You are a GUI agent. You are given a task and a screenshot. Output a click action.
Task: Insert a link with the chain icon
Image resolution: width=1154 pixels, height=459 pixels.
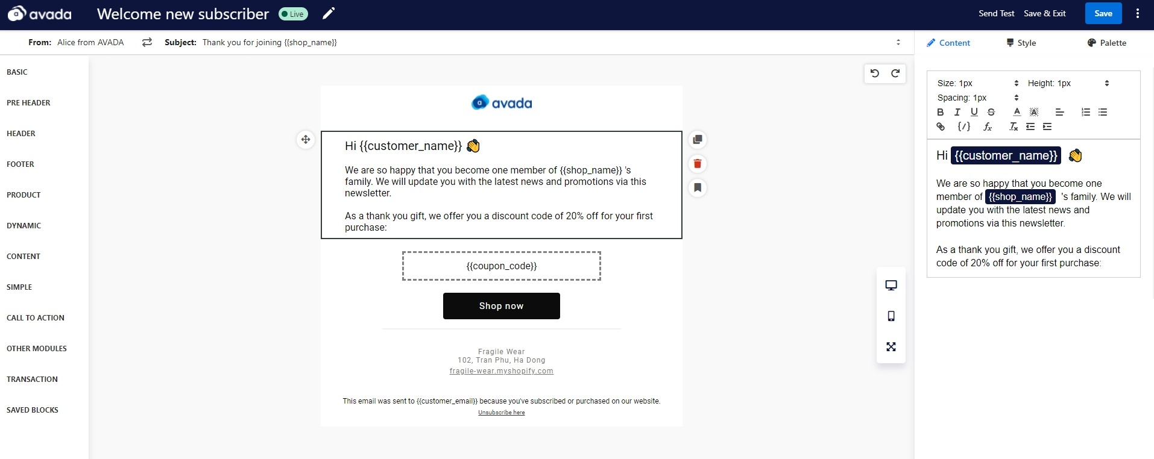(x=941, y=126)
